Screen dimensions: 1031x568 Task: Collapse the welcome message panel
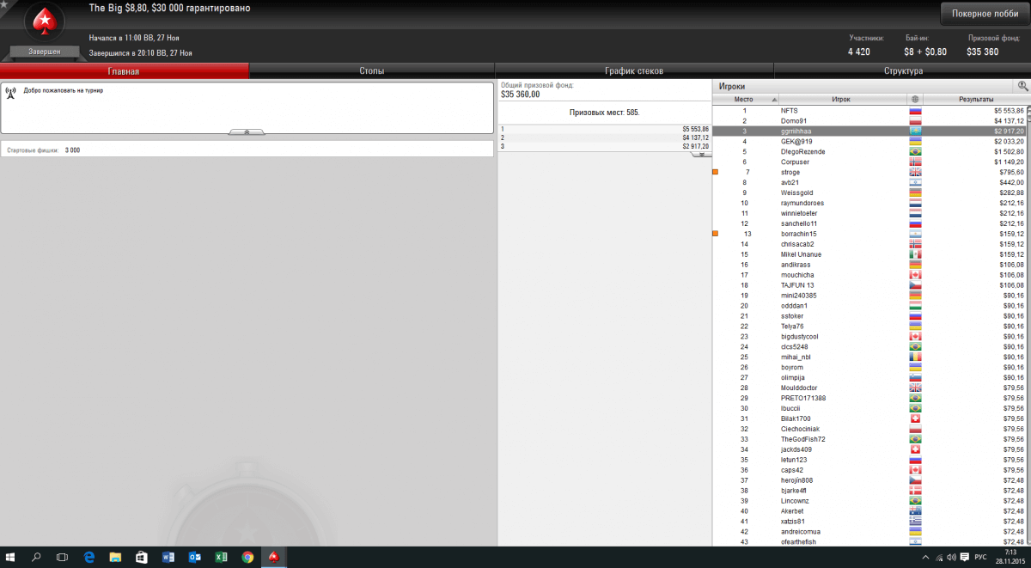[x=247, y=132]
